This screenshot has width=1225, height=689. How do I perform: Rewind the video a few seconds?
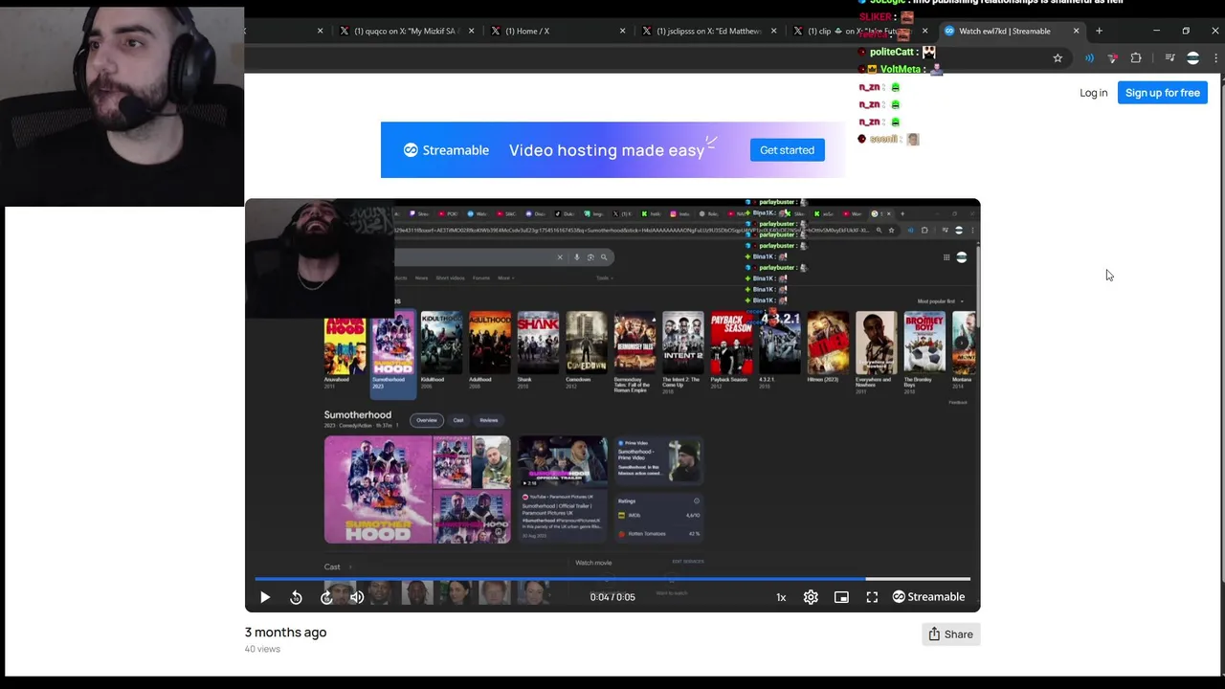pyautogui.click(x=296, y=597)
